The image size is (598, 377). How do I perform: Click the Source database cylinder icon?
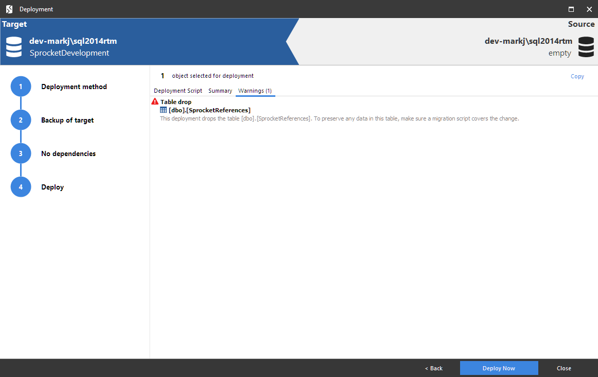click(x=586, y=47)
